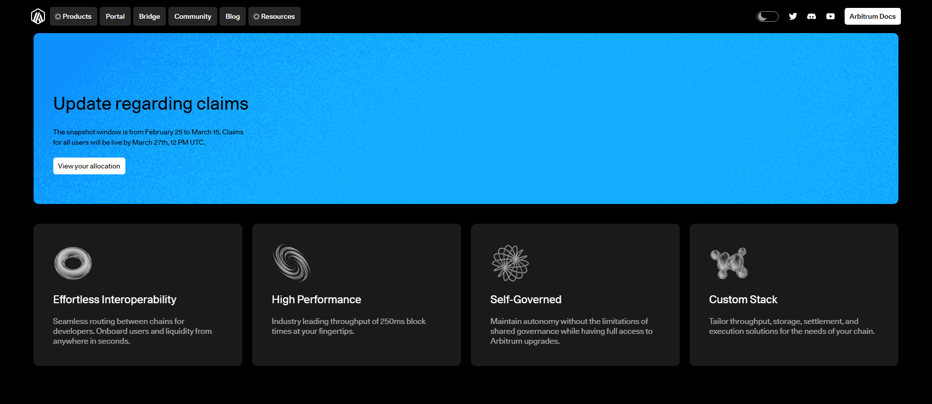Click the 250ms block times description

[349, 326]
